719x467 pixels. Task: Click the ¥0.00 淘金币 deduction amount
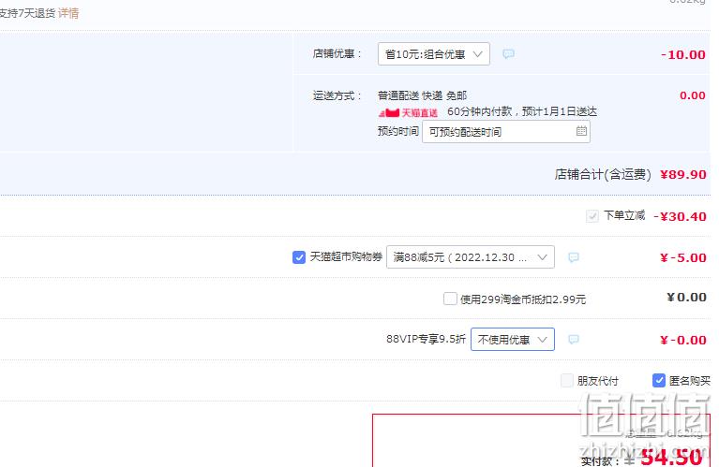click(x=686, y=298)
